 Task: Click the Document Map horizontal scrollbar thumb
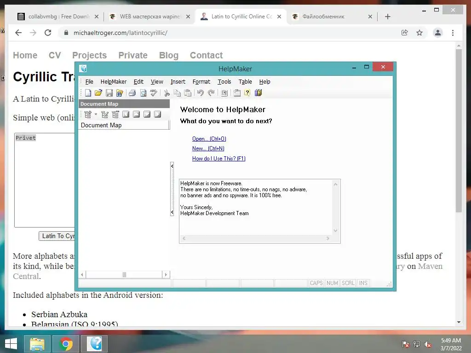tap(124, 275)
